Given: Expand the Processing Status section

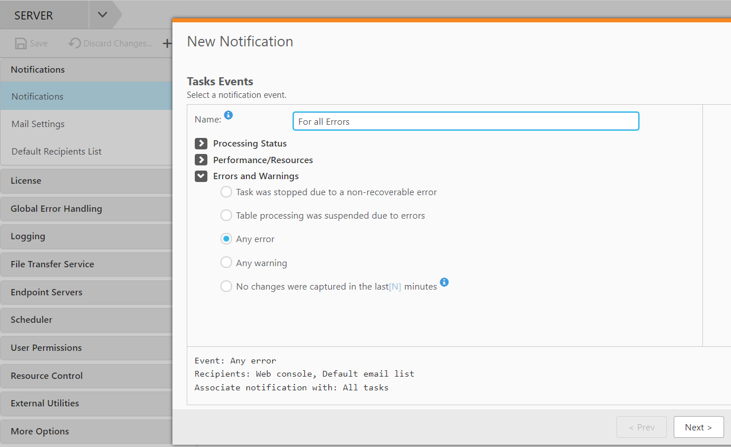Looking at the screenshot, I should pos(201,143).
